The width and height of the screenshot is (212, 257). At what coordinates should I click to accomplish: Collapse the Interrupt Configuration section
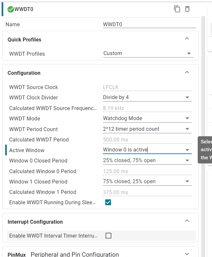(187, 221)
